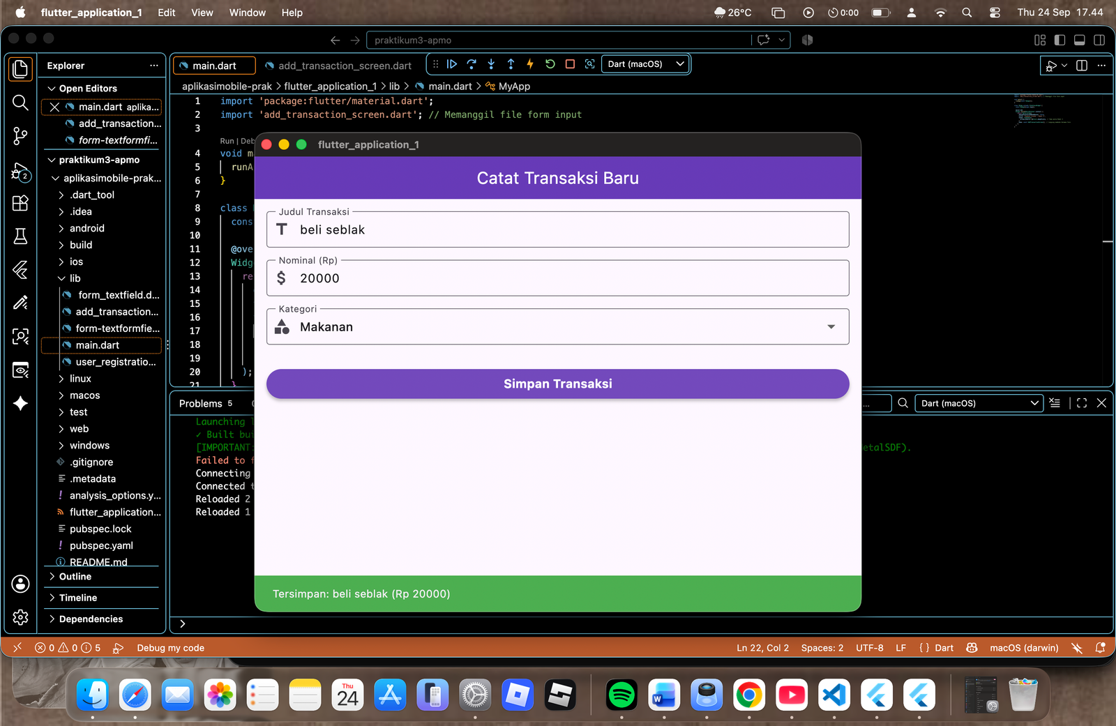Stop the debug session
Viewport: 1116px width, 726px height.
570,64
